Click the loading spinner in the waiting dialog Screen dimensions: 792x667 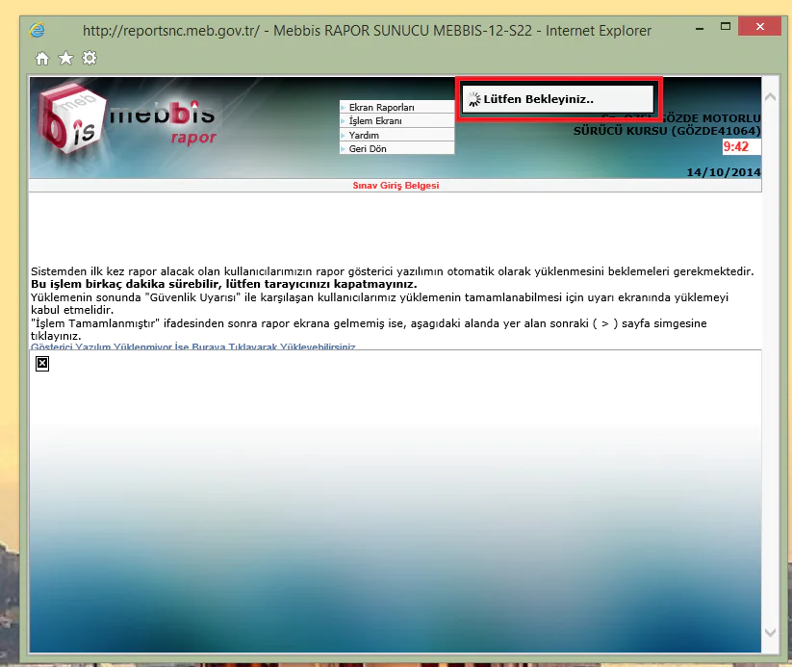pyautogui.click(x=473, y=97)
